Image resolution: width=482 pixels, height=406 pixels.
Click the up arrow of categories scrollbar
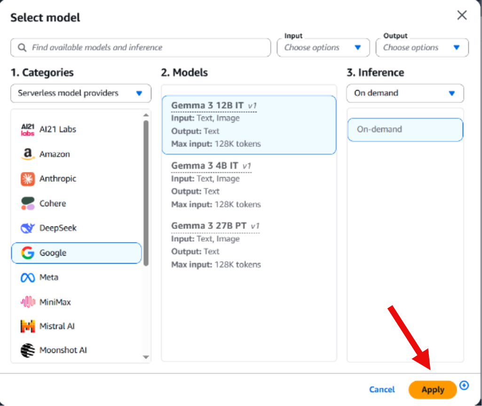146,115
